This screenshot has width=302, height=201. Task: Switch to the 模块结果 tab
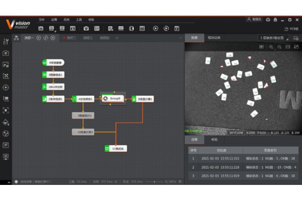[214, 38]
